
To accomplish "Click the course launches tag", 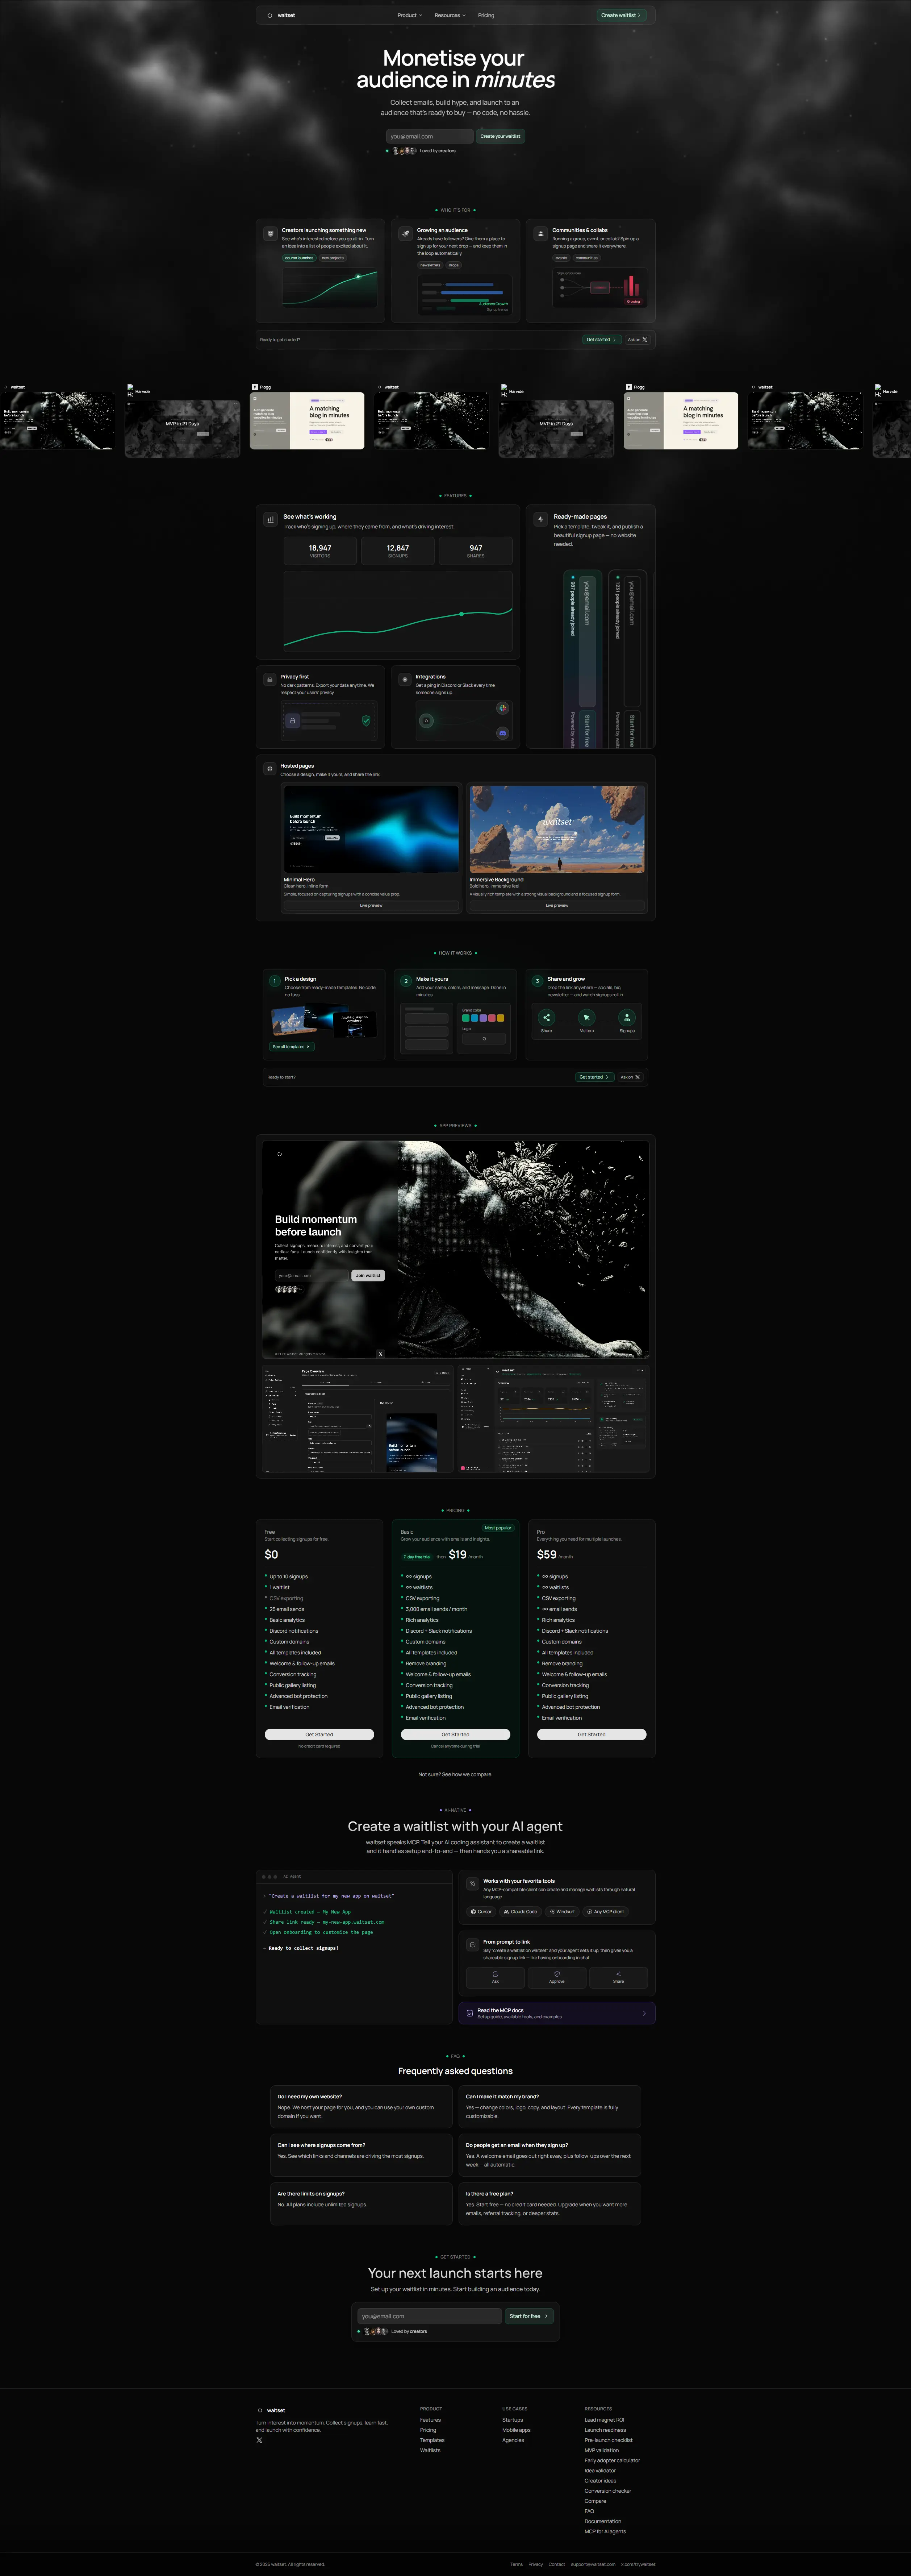I will click(x=299, y=258).
